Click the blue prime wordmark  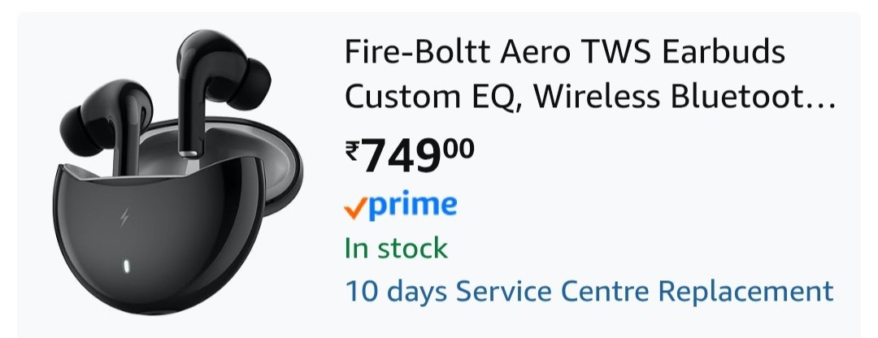(x=412, y=205)
